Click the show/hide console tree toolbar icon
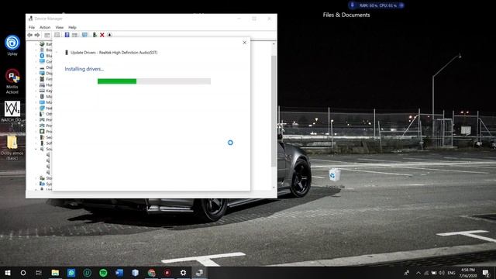The width and height of the screenshot is (496, 279). click(47, 35)
